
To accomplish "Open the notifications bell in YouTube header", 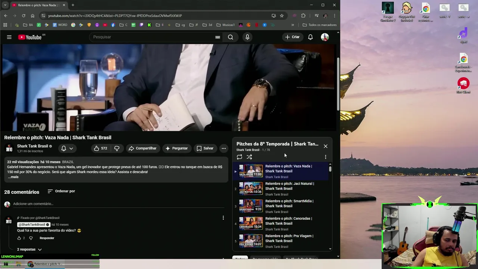I will [310, 37].
